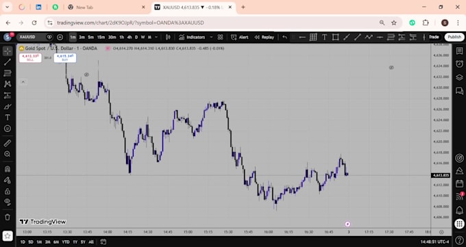This screenshot has height=247, width=466.
Task: Toggle stay in drawing mode pencil lock
Action: (8, 180)
